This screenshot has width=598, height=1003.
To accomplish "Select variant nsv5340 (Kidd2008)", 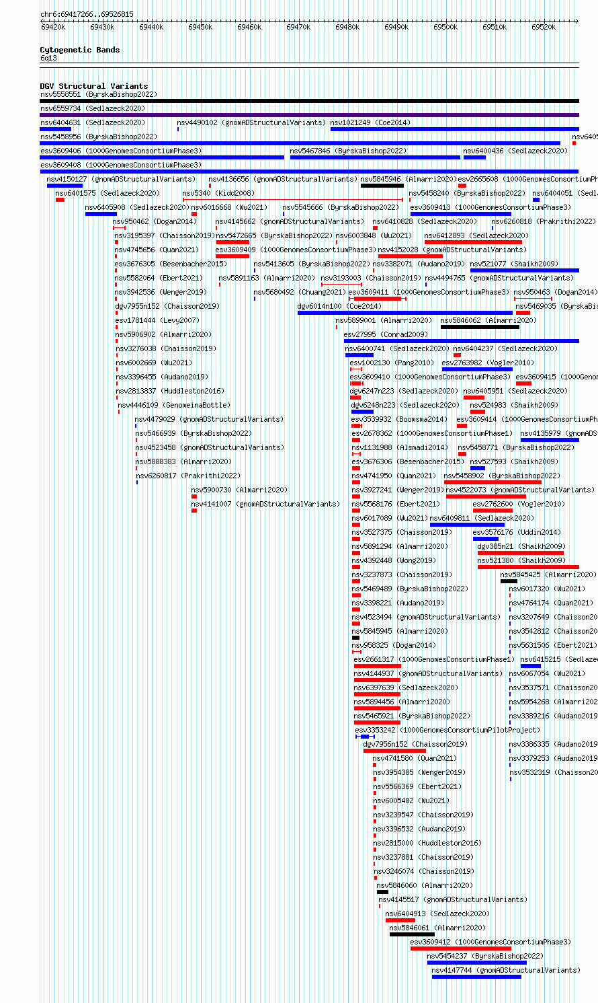I will pyautogui.click(x=218, y=194).
